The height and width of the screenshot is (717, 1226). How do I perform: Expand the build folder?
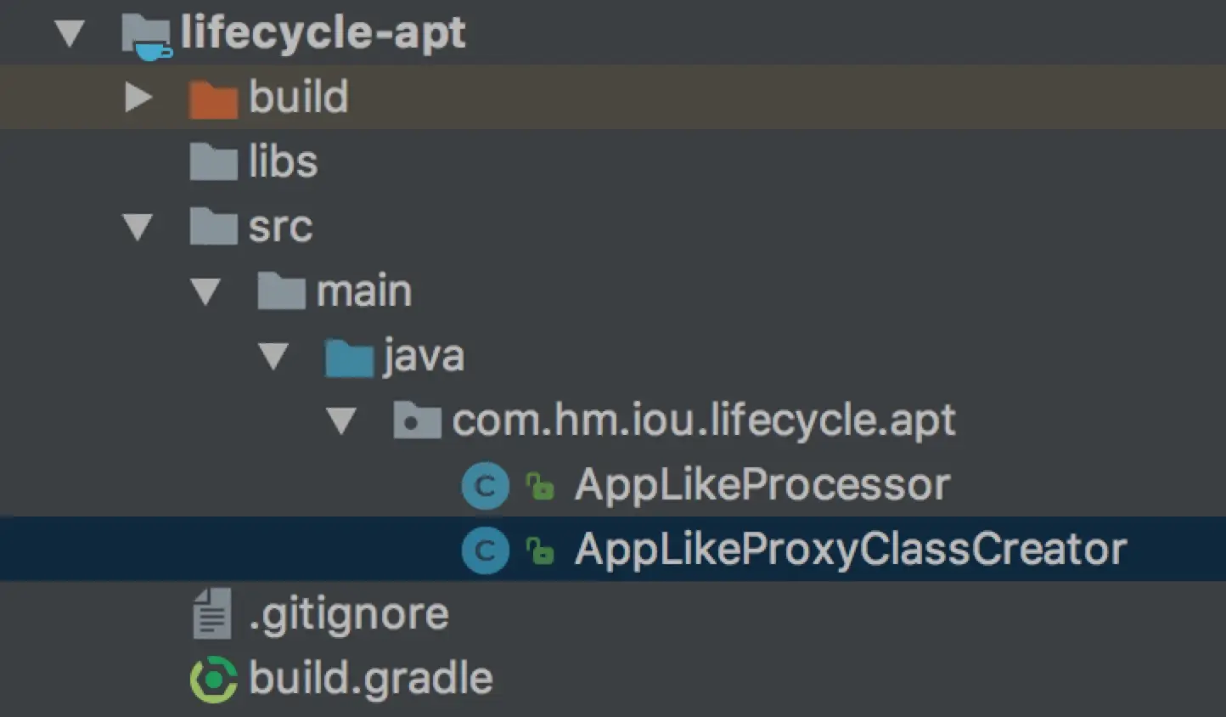[x=138, y=98]
